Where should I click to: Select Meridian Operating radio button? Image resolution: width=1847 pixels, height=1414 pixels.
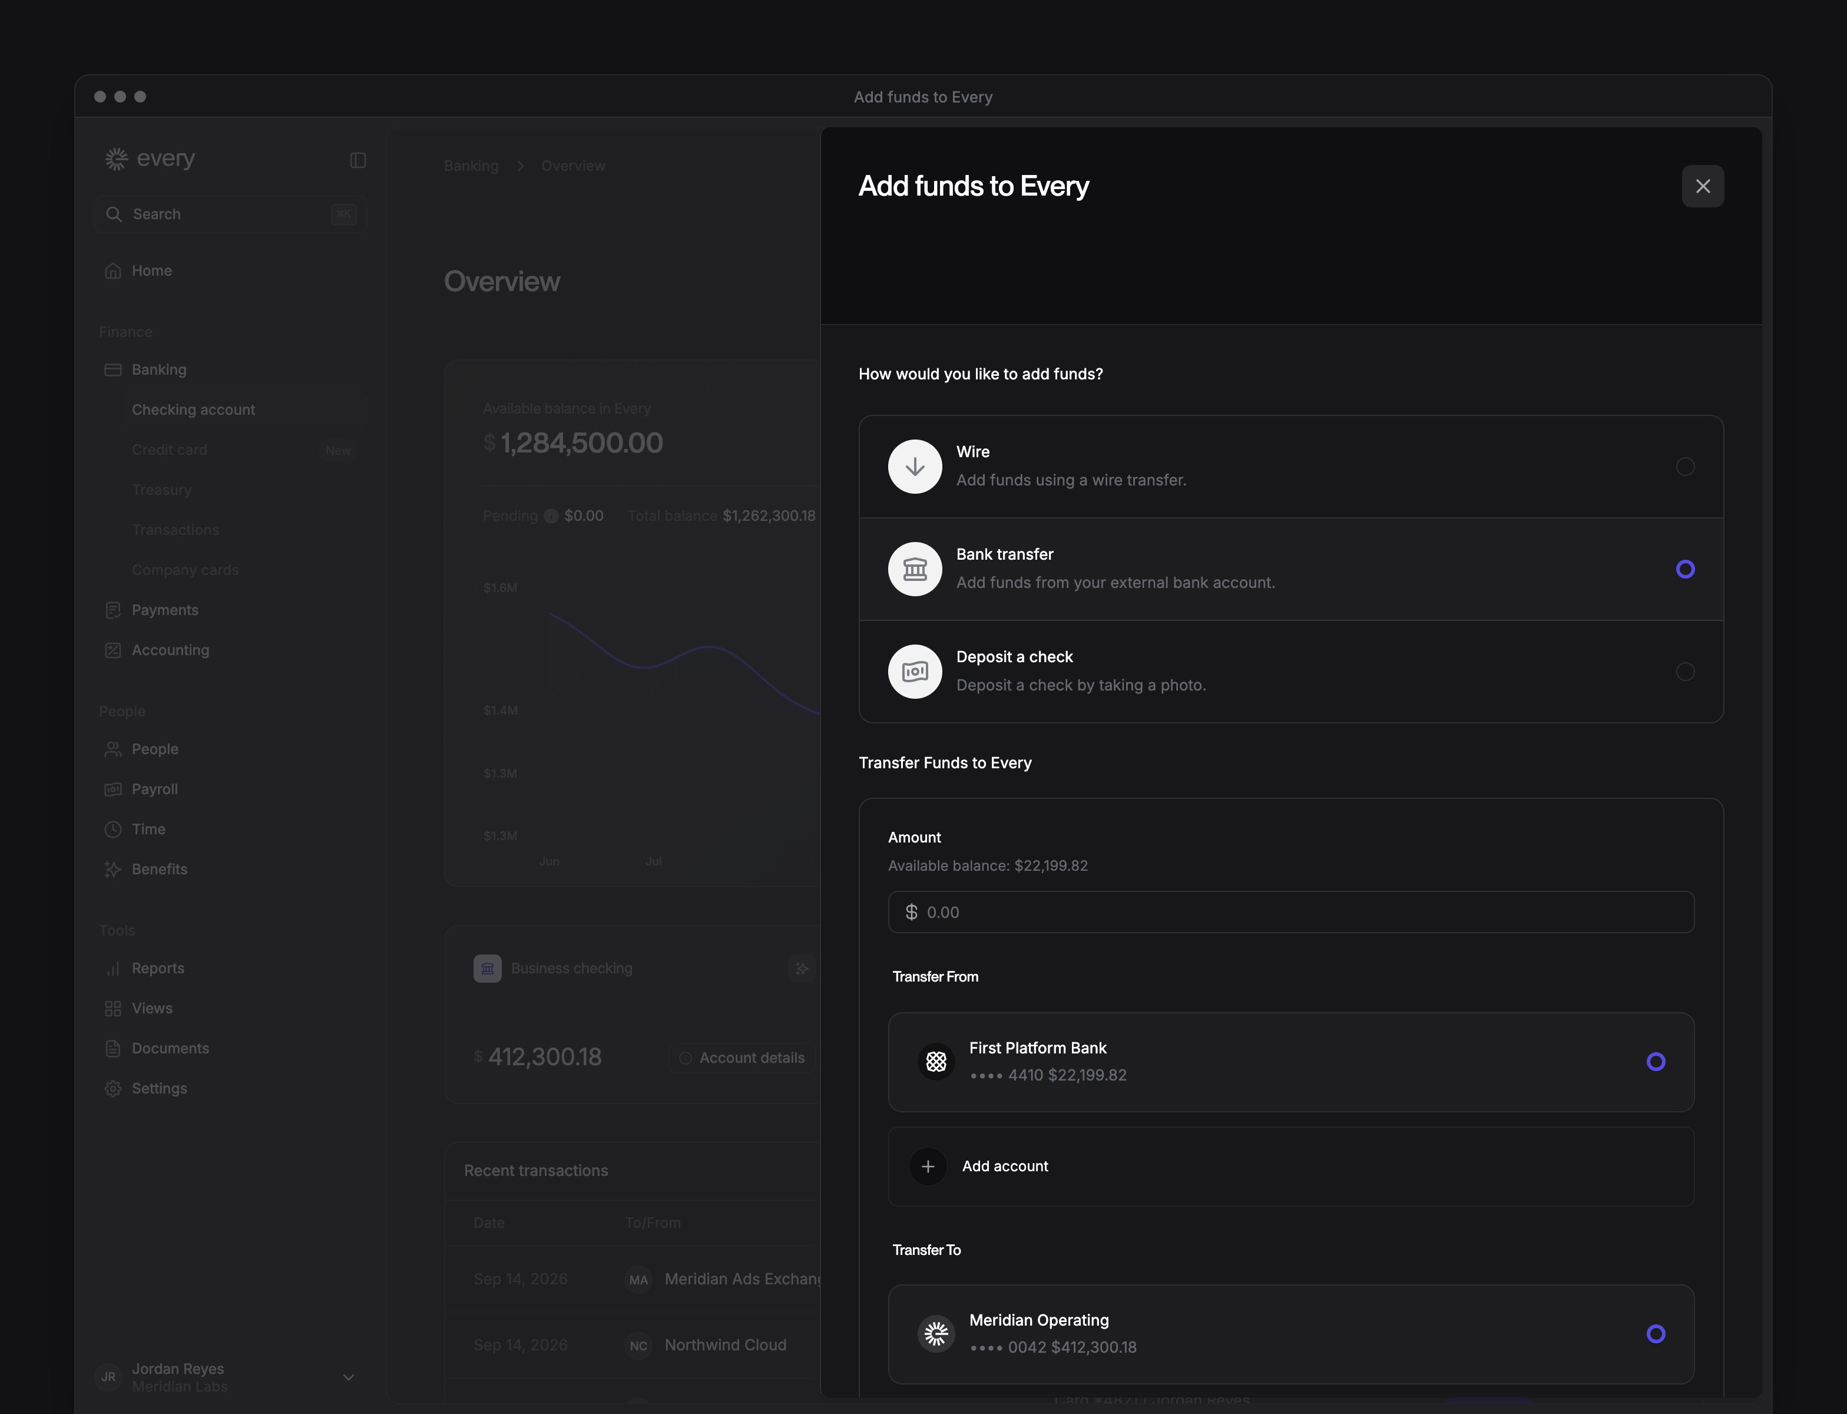point(1655,1333)
